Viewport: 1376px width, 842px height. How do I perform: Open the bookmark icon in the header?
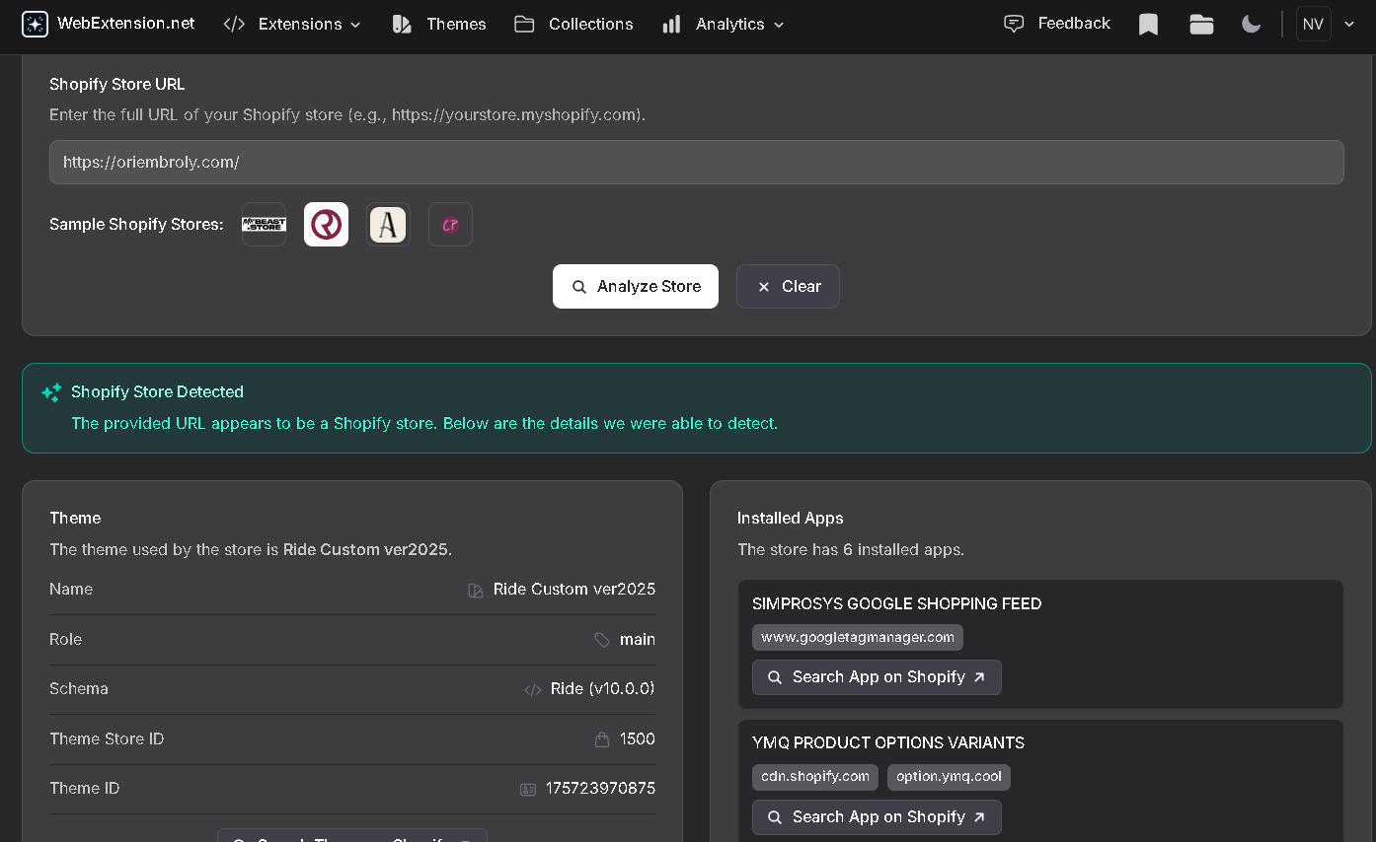point(1148,24)
